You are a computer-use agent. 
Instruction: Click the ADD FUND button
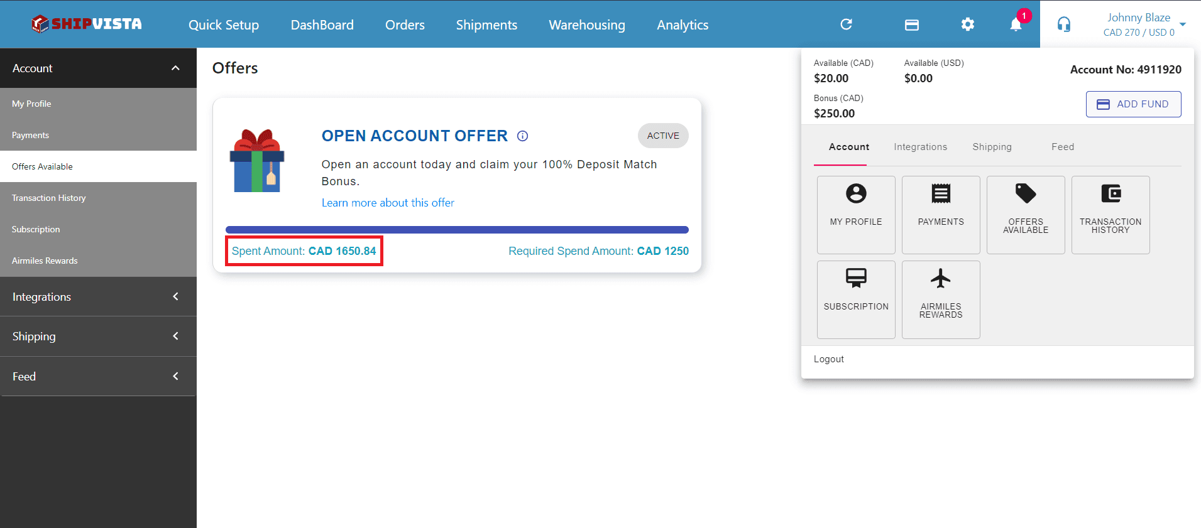1133,104
